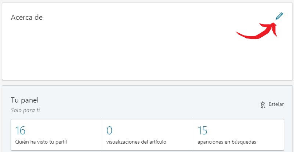Select the 'visualizaciones del artículo' label

click(x=136, y=142)
